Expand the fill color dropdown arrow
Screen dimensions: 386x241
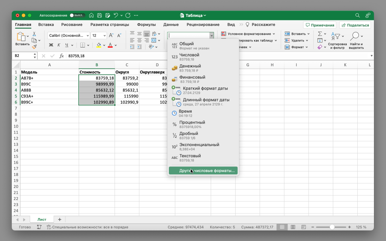click(x=104, y=45)
